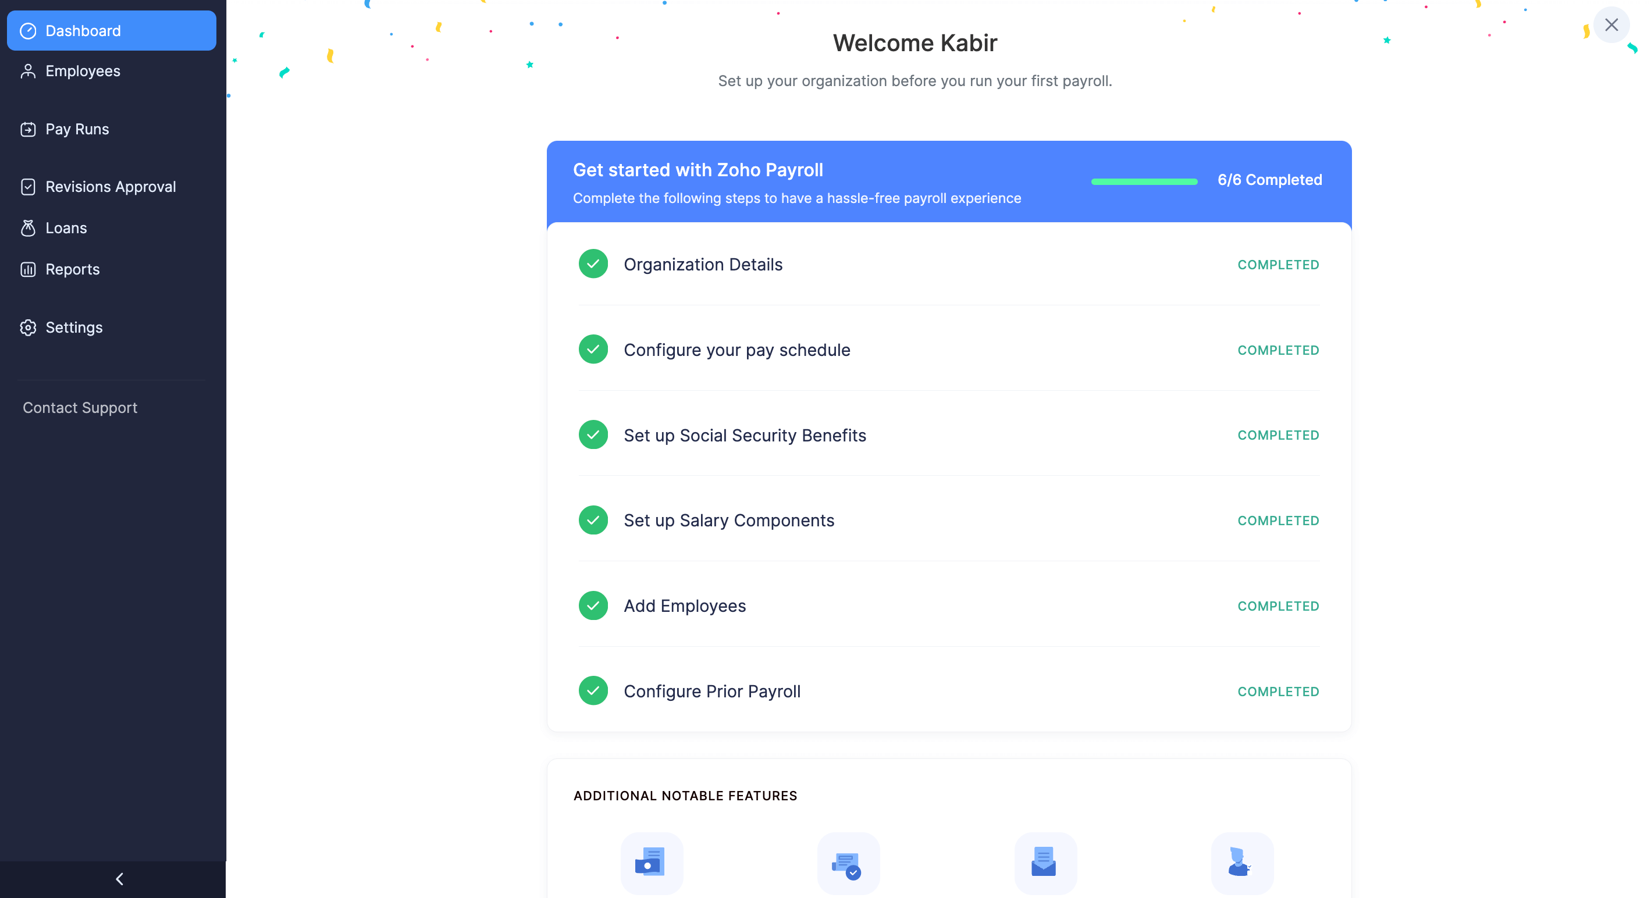Open Set up Salary Components step

(x=729, y=521)
